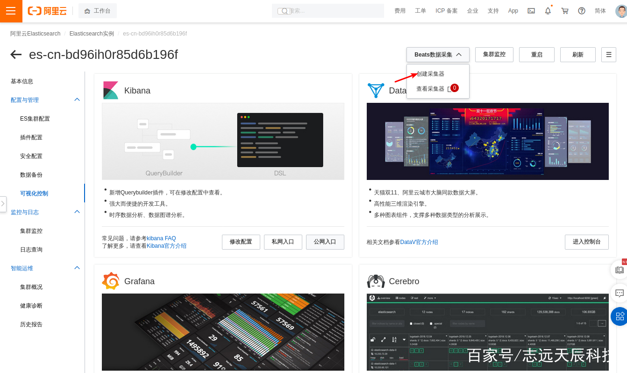Viewport: 627px width, 373px height.
Task: Open 数据备份 in sidebar
Action: (31, 175)
